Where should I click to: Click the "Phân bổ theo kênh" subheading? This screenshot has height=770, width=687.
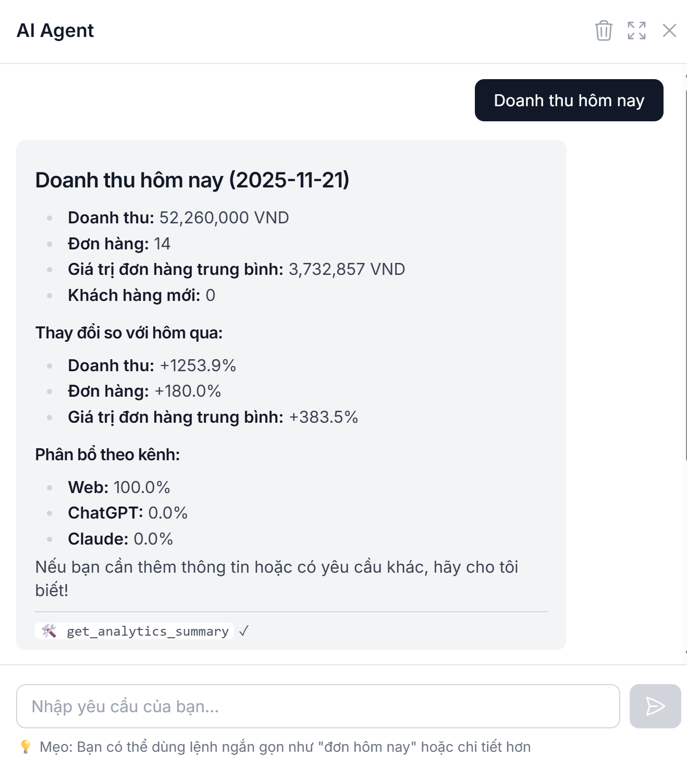[107, 455]
